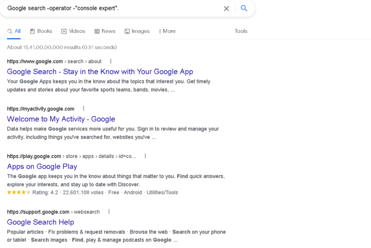
Task: Open the Apps on Google Play result
Action: point(42,167)
